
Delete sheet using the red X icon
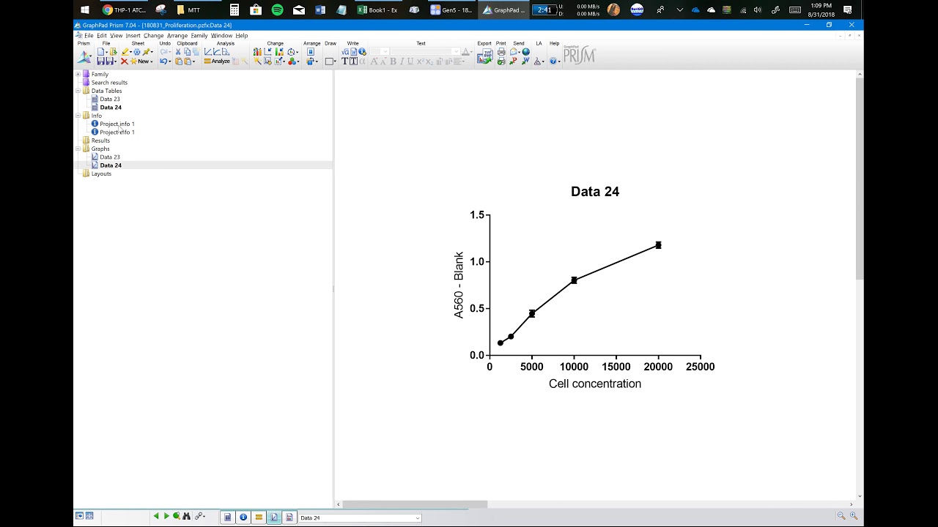pyautogui.click(x=124, y=61)
